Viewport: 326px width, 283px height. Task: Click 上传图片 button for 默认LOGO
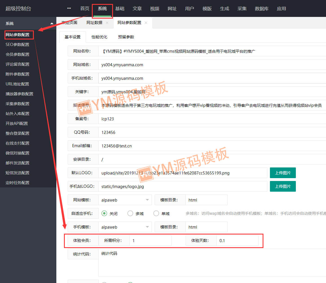(x=283, y=173)
